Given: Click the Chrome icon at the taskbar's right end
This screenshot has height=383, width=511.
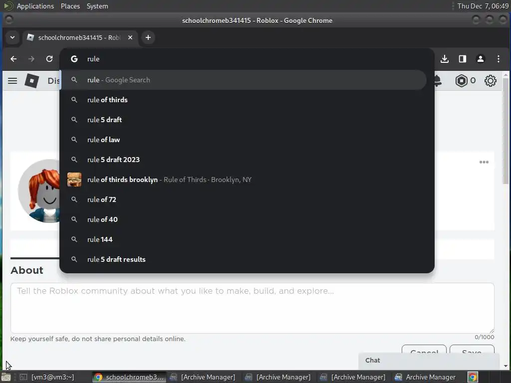Looking at the screenshot, I should 473,377.
